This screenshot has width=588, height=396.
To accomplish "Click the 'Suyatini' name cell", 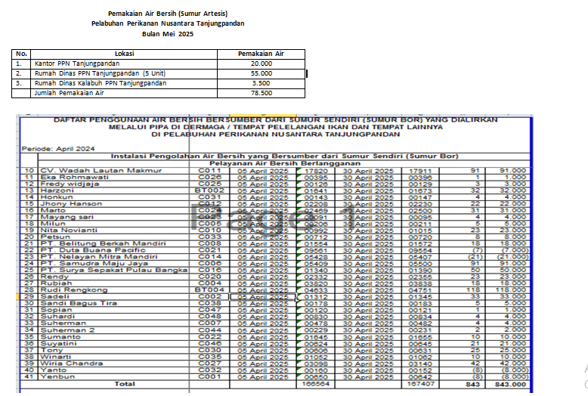I will 114,344.
